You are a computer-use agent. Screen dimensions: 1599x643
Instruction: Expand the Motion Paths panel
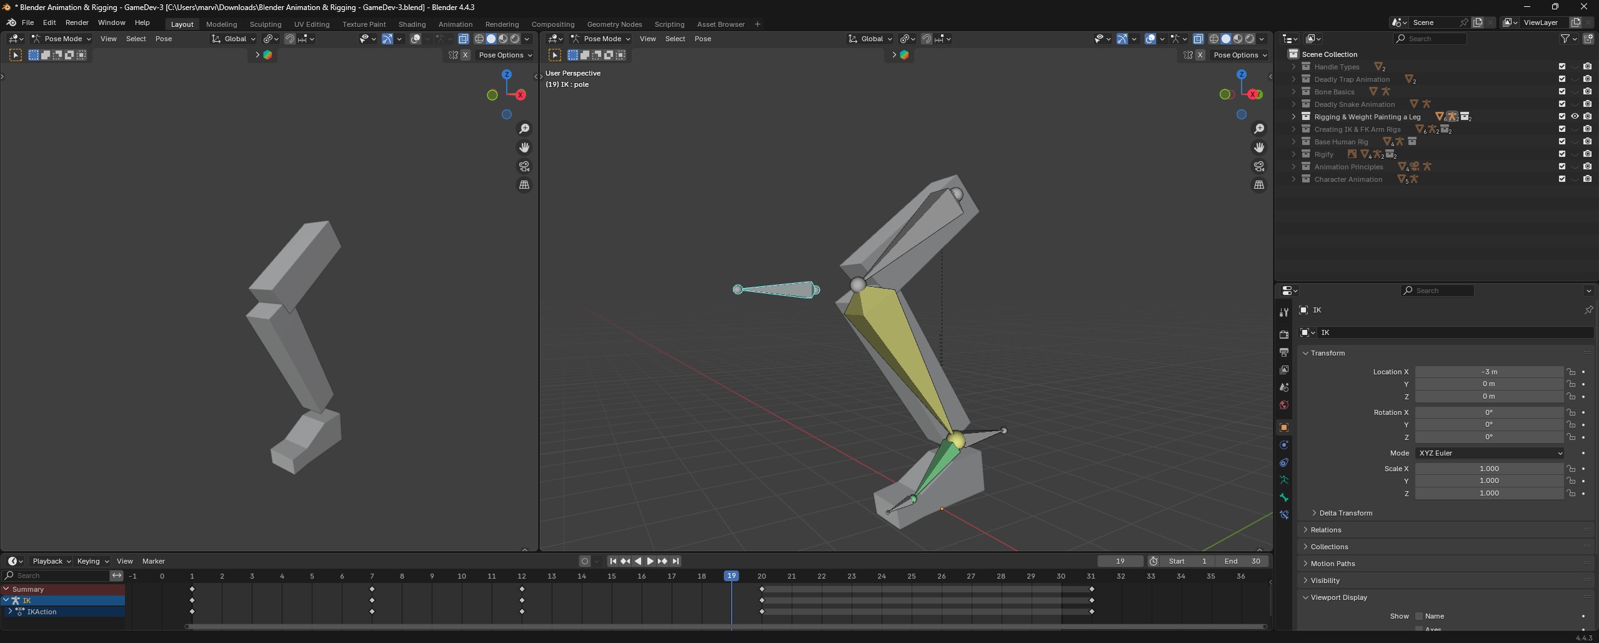(x=1332, y=564)
